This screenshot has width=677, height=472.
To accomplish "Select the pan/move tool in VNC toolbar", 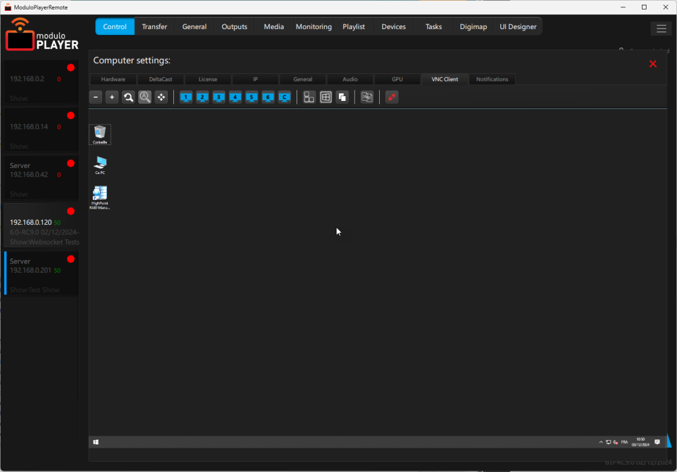I will [161, 97].
